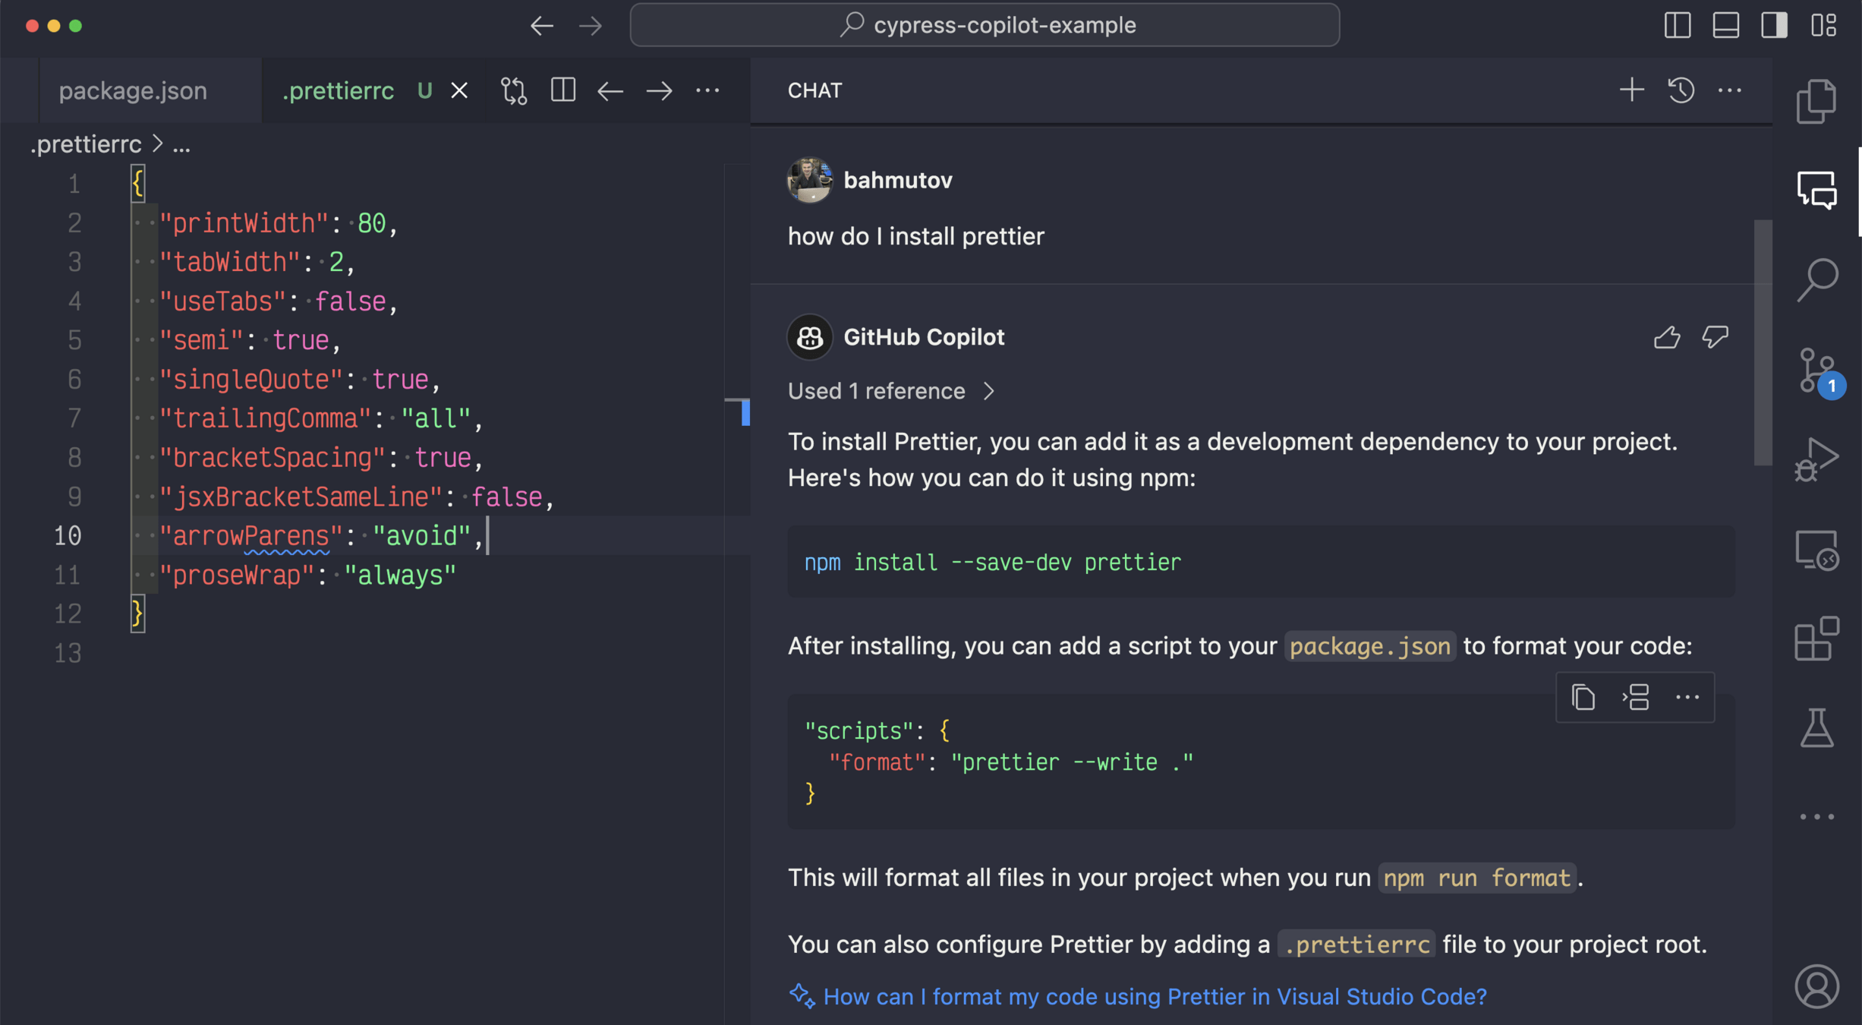Toggle the primary side bar layout button
Image resolution: width=1862 pixels, height=1025 pixels.
(1678, 25)
